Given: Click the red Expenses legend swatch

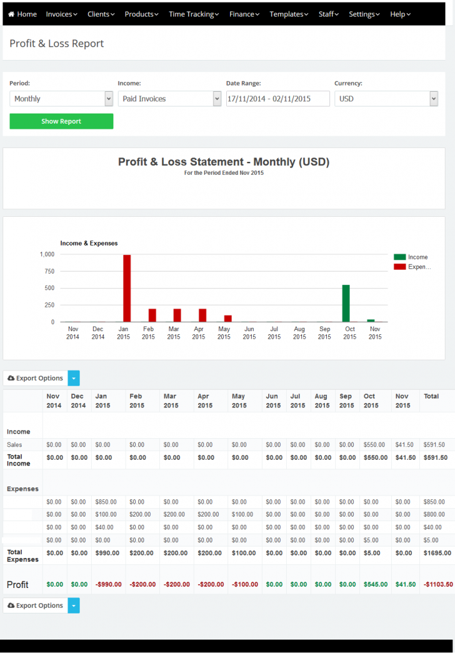Looking at the screenshot, I should (x=400, y=267).
